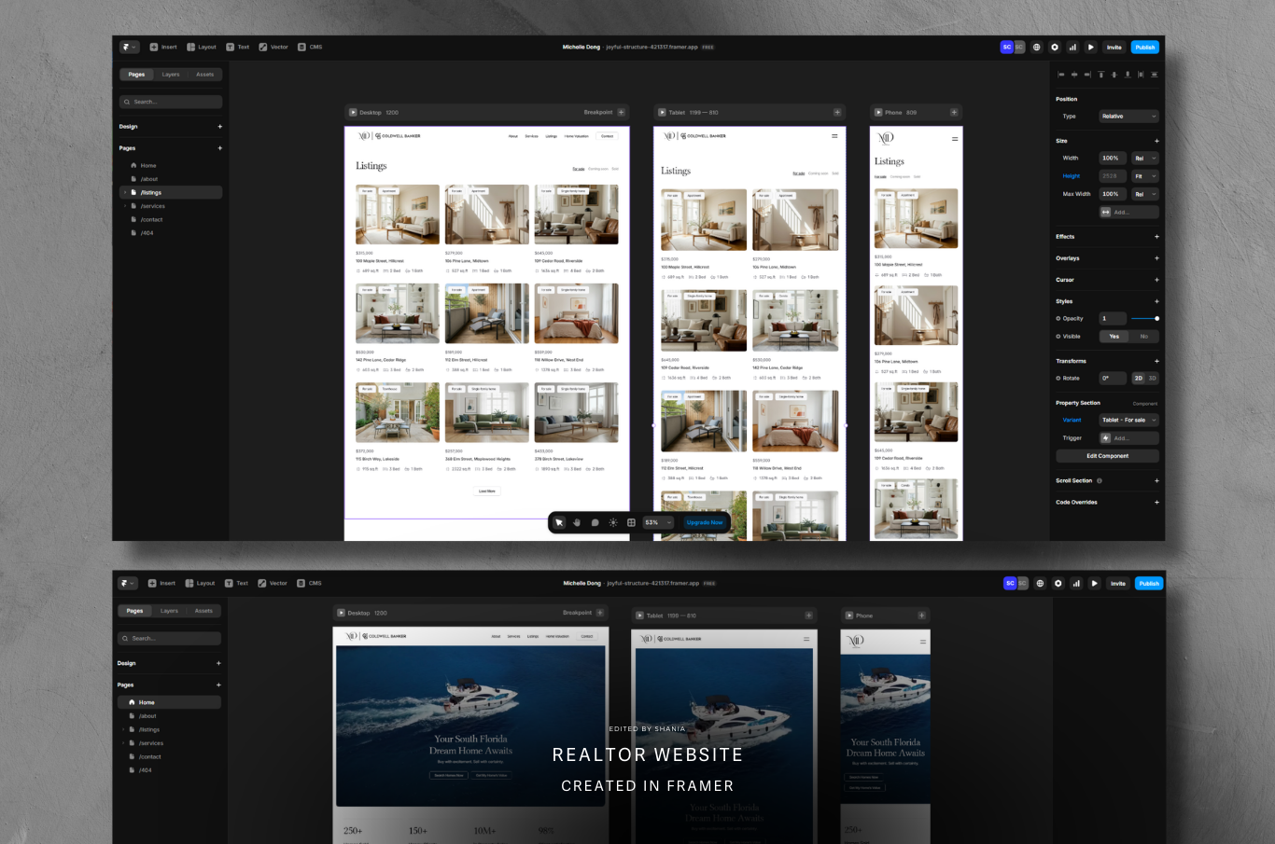
Task: Expand the /services page in top window
Action: (124, 206)
